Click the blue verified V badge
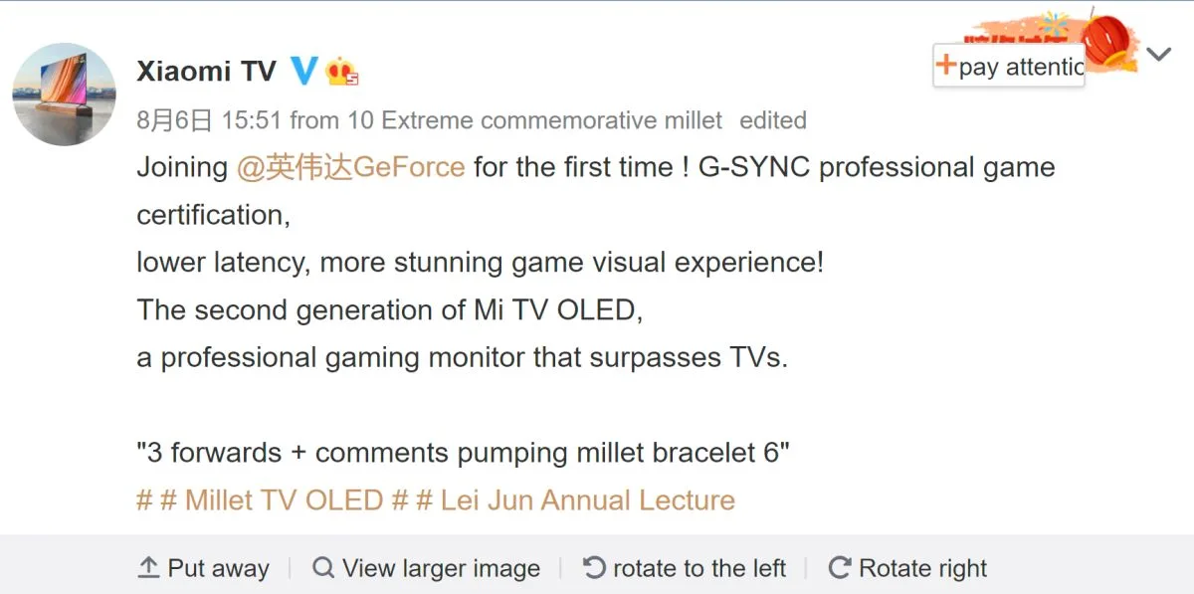This screenshot has width=1194, height=594. (303, 71)
